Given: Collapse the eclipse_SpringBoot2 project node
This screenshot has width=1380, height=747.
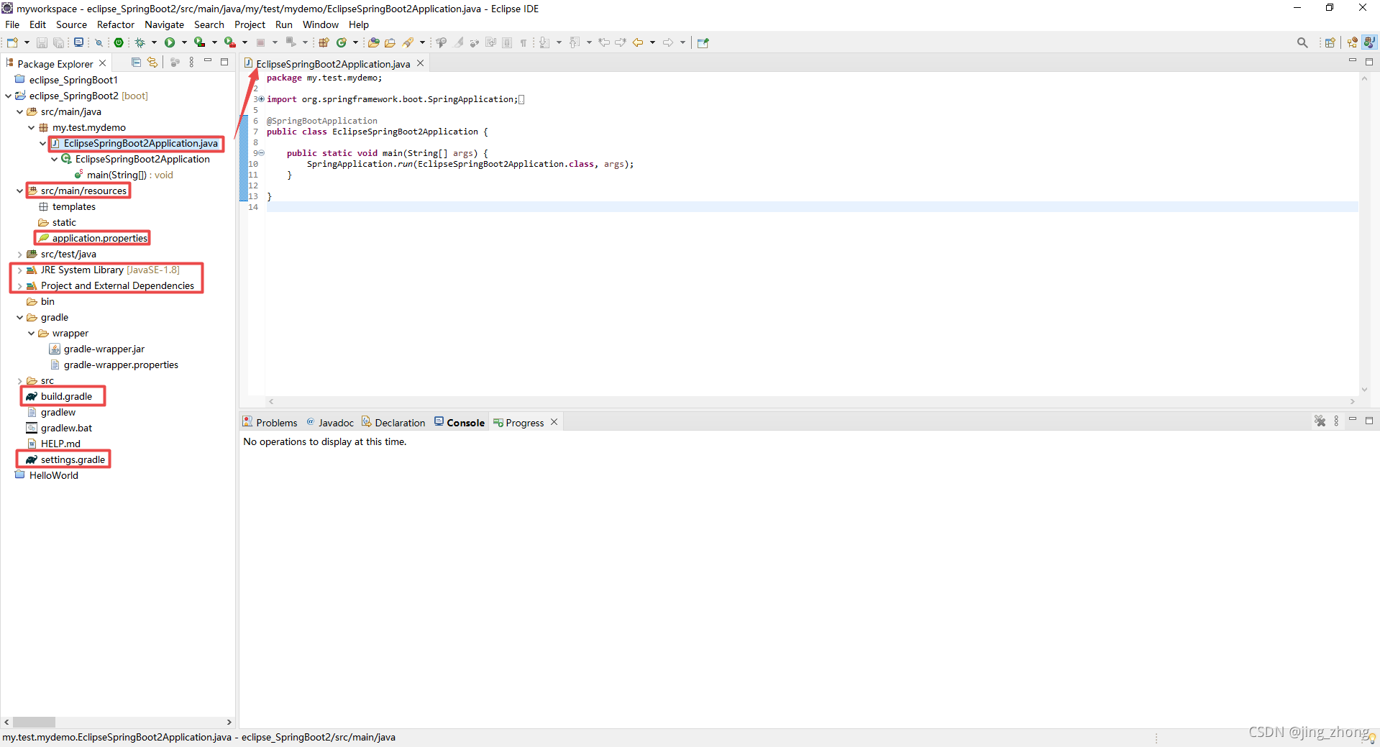Looking at the screenshot, I should point(8,96).
